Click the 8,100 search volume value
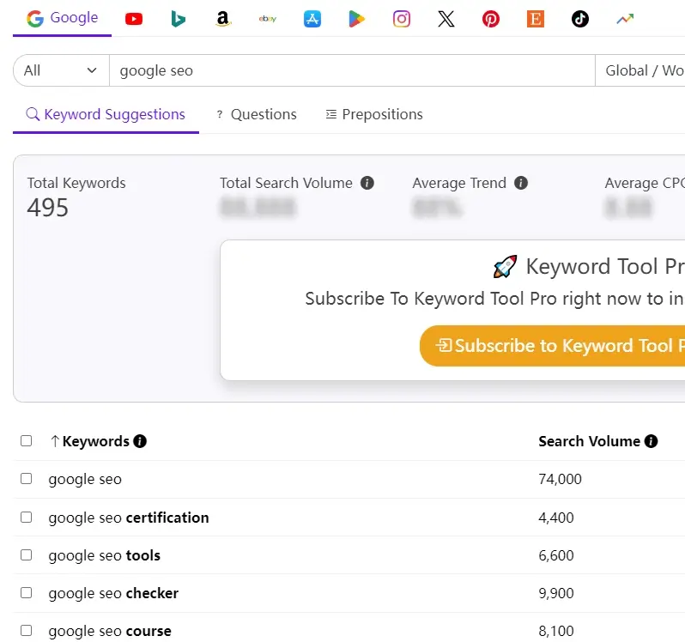This screenshot has width=685, height=642. tap(556, 631)
